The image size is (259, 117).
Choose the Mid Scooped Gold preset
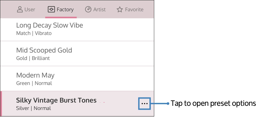tap(44, 50)
